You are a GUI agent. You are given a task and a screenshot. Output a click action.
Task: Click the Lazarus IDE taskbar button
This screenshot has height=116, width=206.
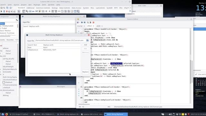(x=92, y=114)
